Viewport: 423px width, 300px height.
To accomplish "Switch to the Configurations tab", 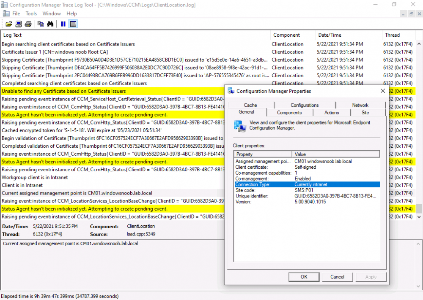I will (305, 105).
